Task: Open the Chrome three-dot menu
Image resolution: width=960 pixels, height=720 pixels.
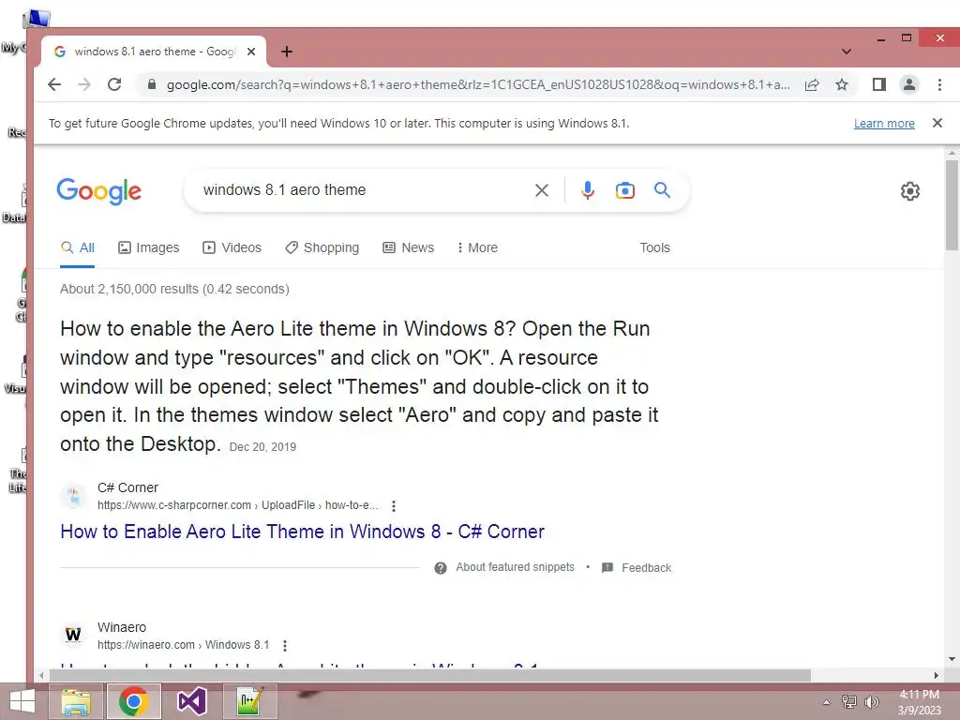Action: tap(939, 84)
